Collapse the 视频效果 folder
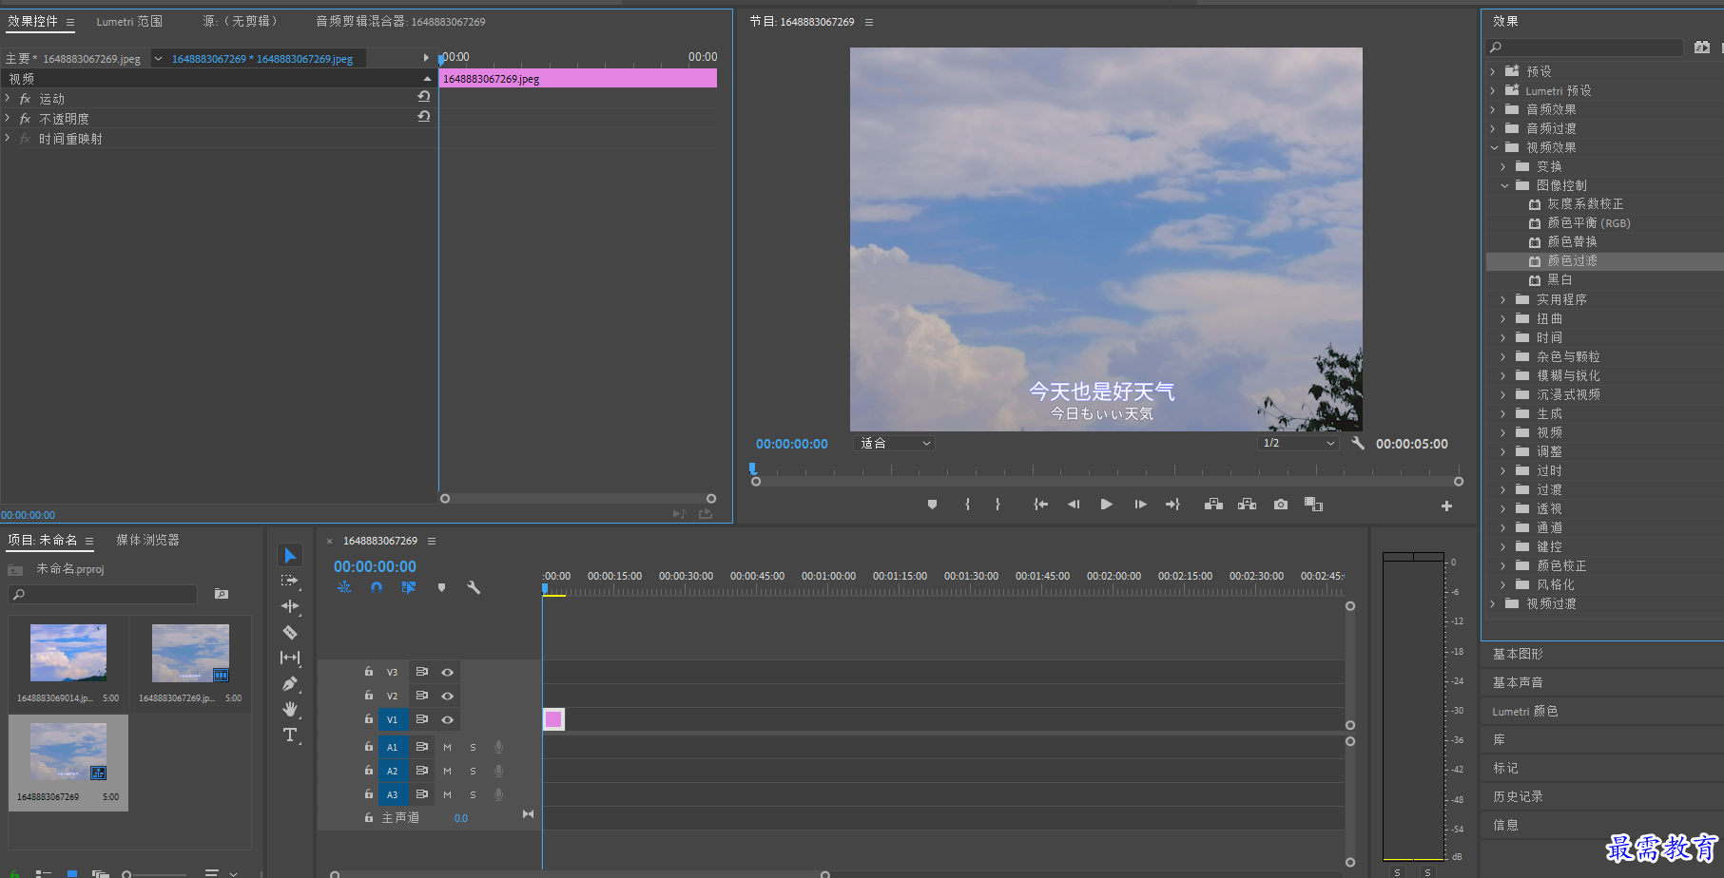Image resolution: width=1724 pixels, height=878 pixels. (1494, 147)
